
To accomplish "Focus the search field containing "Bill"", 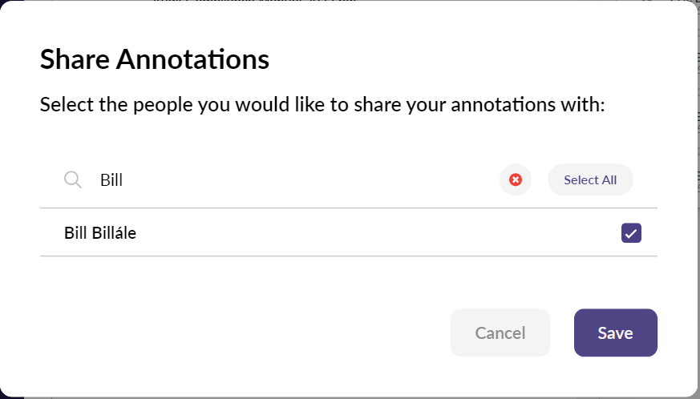I will coord(294,179).
